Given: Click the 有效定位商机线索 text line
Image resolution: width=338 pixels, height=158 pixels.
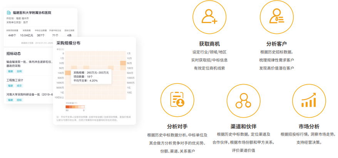Looking at the screenshot, I should click(x=209, y=68).
